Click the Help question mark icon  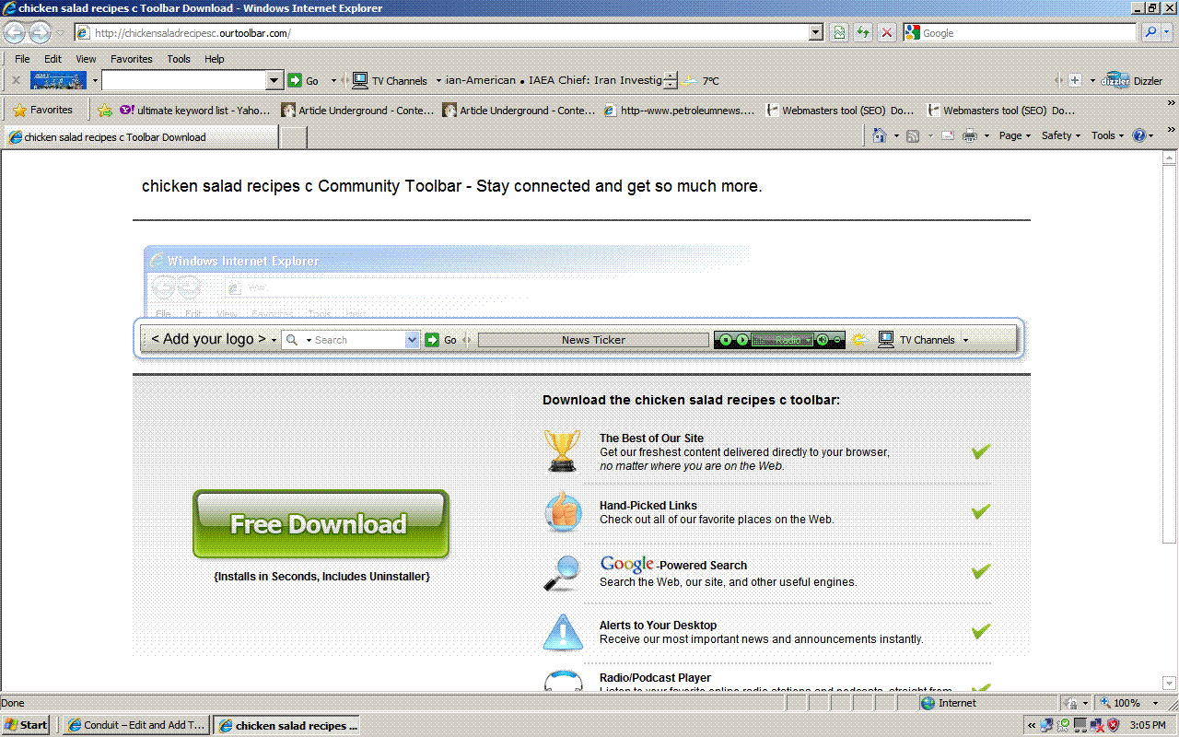click(1139, 135)
